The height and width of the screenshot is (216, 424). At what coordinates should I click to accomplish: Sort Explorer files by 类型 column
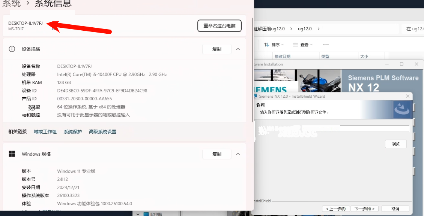[325, 57]
